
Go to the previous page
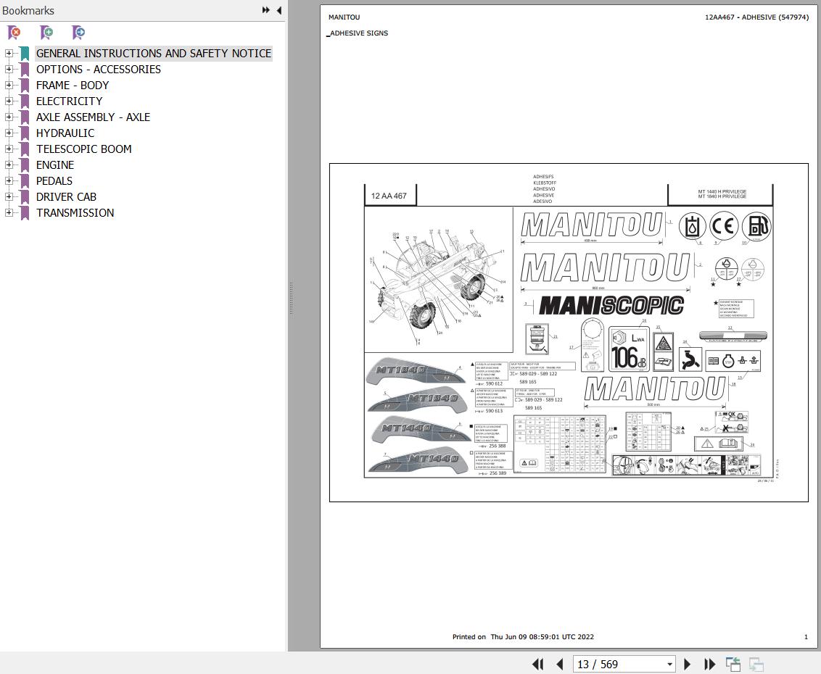559,664
